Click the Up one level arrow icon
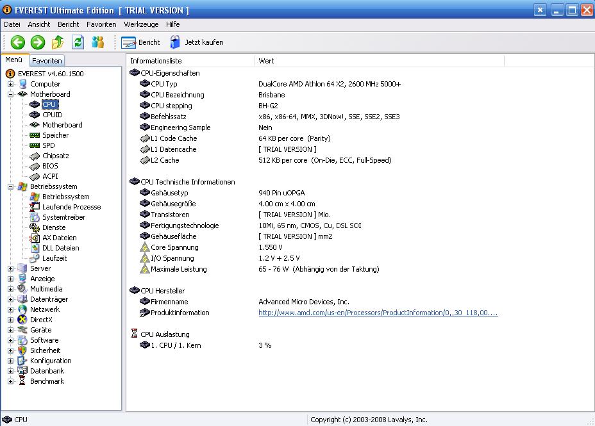The image size is (595, 426). coord(58,42)
